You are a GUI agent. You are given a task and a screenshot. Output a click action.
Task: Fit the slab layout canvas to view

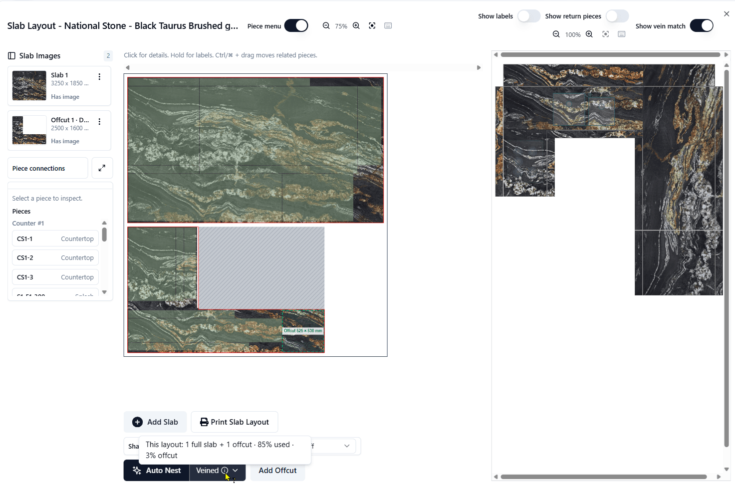click(372, 25)
